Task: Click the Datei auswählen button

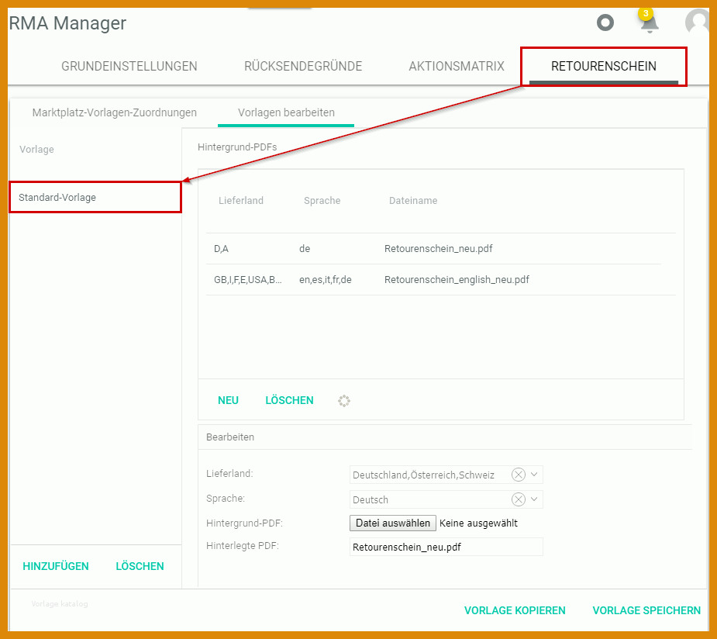Action: [x=393, y=523]
